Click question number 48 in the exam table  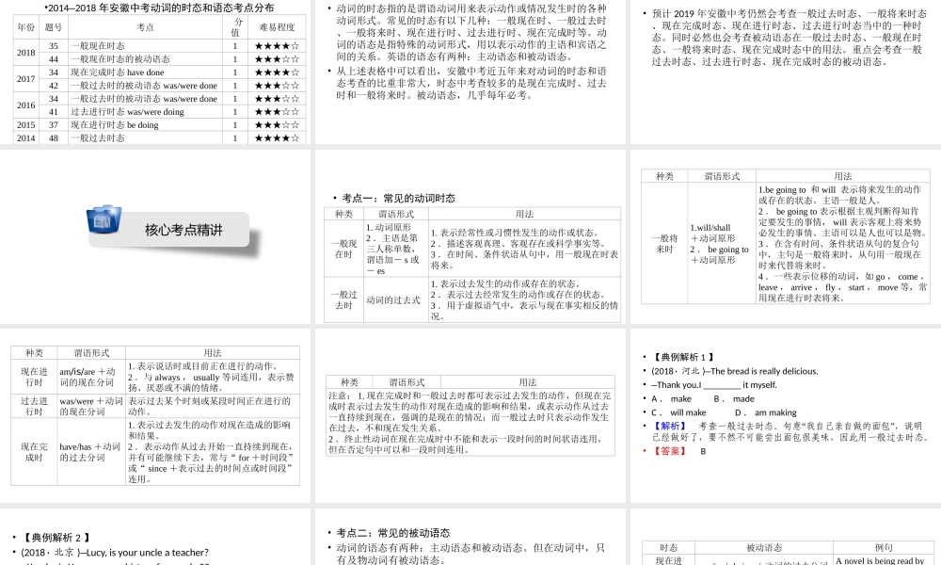point(54,138)
